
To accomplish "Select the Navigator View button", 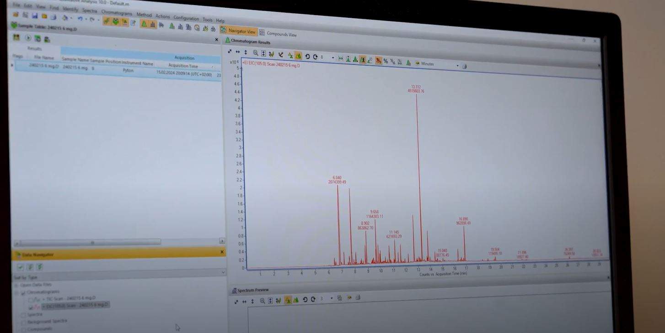I will 238,31.
